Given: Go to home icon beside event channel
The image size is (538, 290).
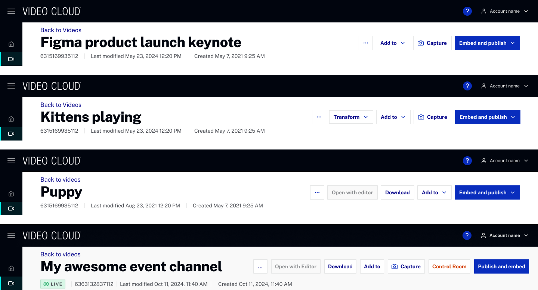Looking at the screenshot, I should [x=11, y=268].
